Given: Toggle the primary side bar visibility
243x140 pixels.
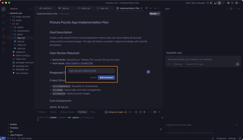Looking at the screenshot, I should (212, 3).
